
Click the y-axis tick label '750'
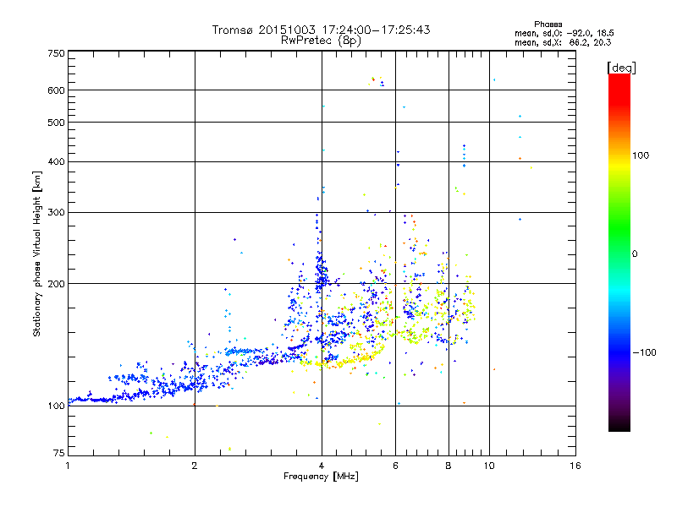click(57, 53)
